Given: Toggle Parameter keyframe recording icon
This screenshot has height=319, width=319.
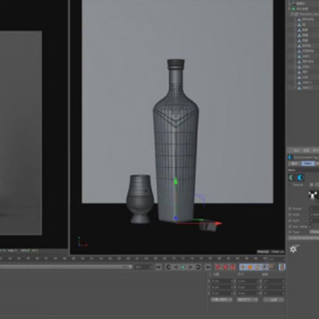Looking at the screenshot, I should click(x=265, y=267).
